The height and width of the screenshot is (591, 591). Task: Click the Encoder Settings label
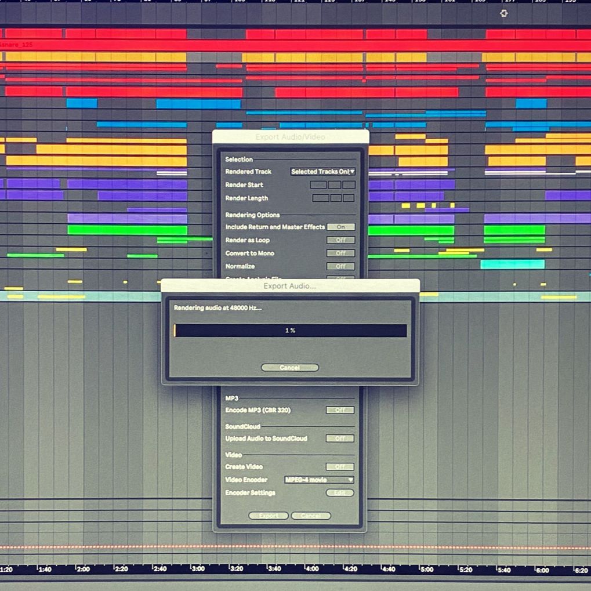[x=251, y=493]
